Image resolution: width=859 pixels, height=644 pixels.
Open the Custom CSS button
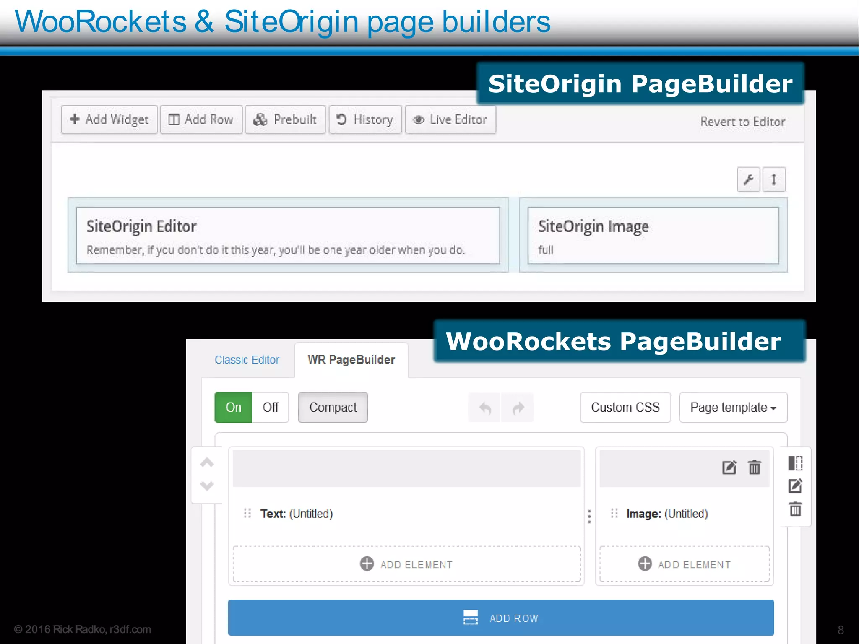(x=625, y=407)
